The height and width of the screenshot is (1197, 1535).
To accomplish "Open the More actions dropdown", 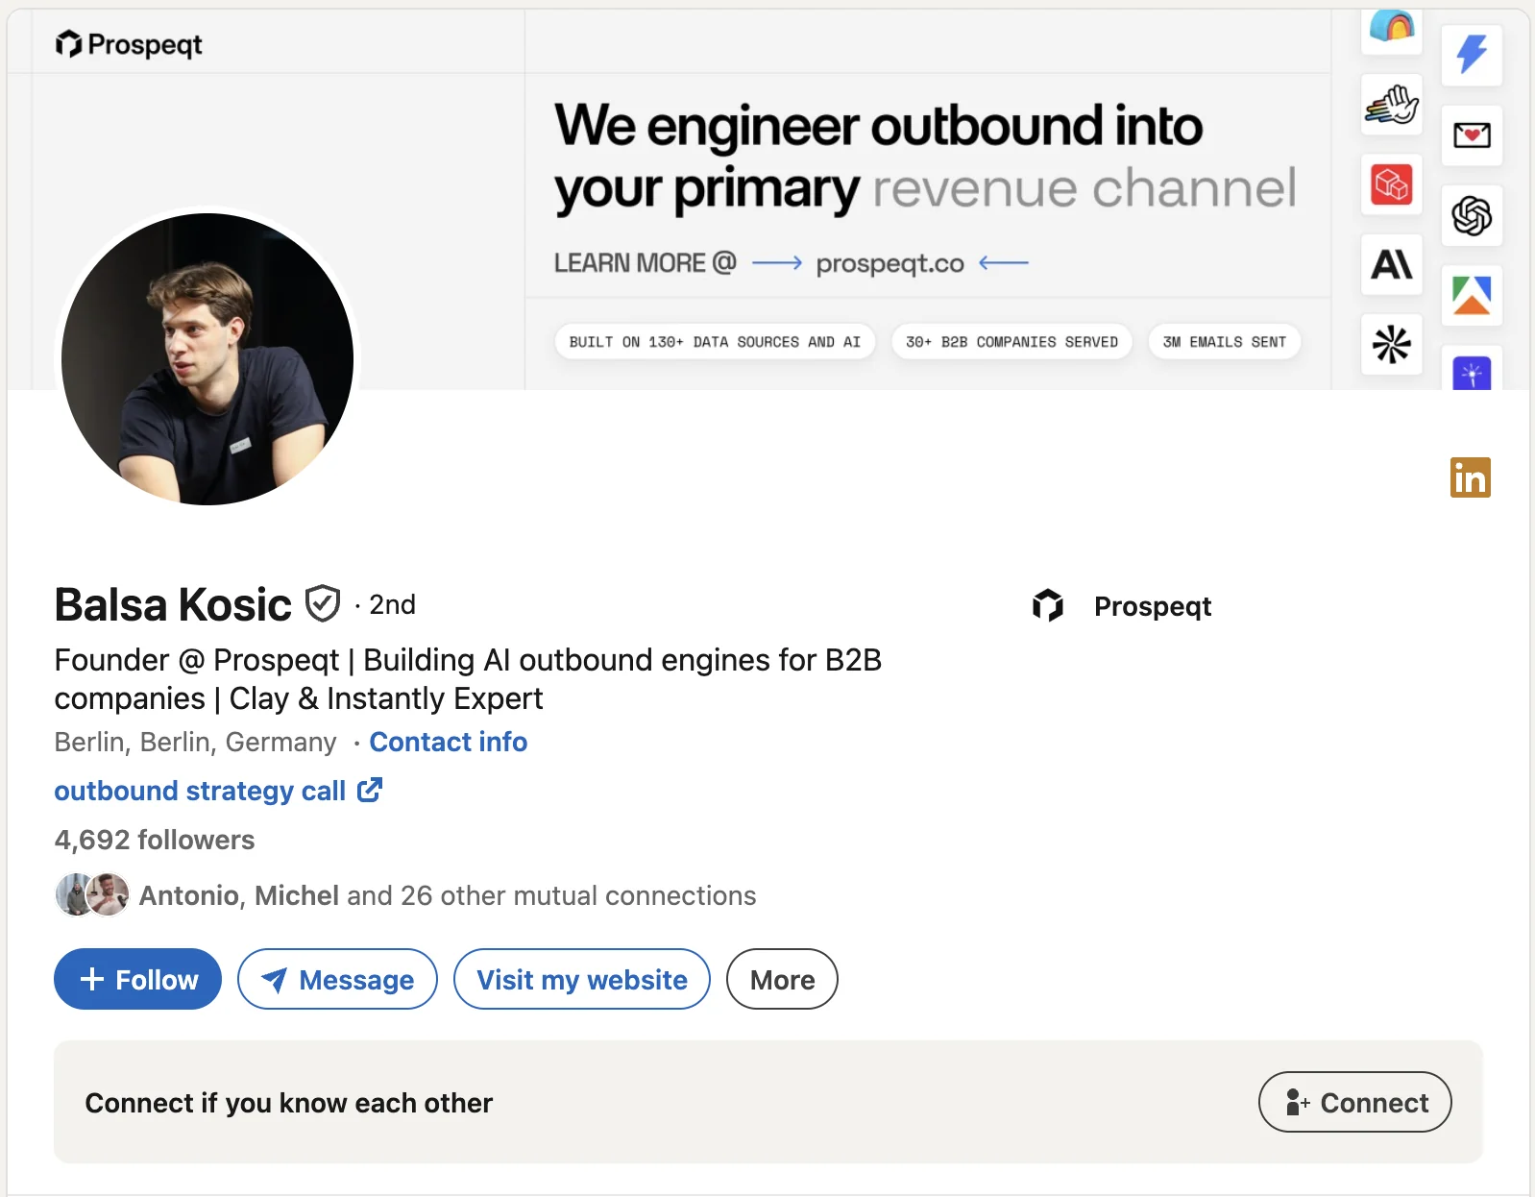I will [x=782, y=979].
